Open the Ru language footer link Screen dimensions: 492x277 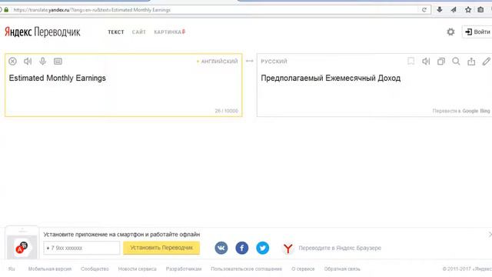12,269
